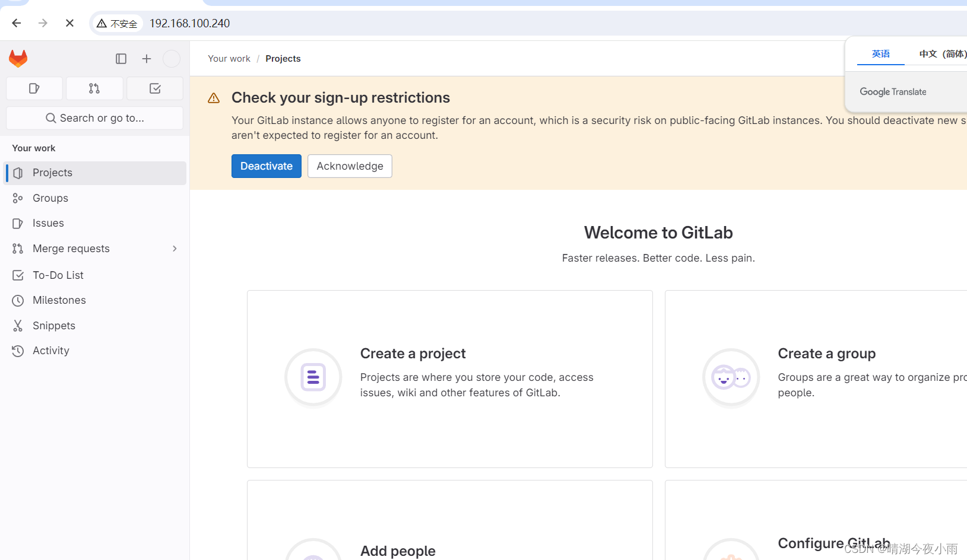The image size is (967, 560).
Task: Click the Projects breadcrumb
Action: coord(283,59)
